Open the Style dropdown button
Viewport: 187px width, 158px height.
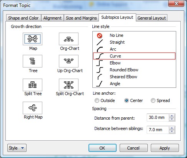pos(17,148)
